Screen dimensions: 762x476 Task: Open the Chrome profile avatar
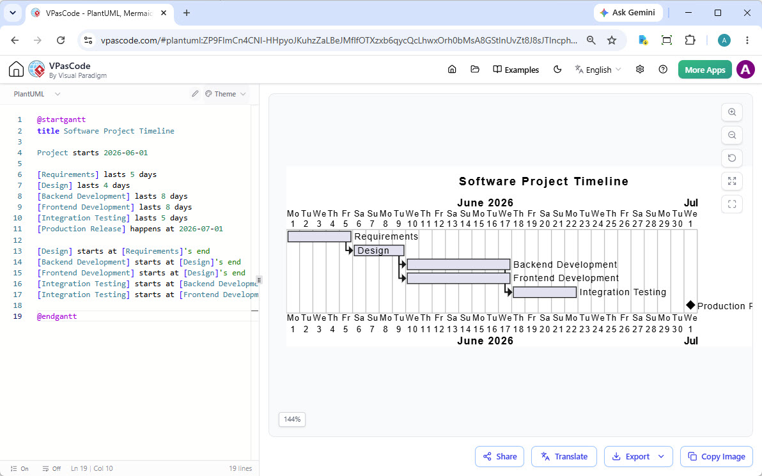724,40
